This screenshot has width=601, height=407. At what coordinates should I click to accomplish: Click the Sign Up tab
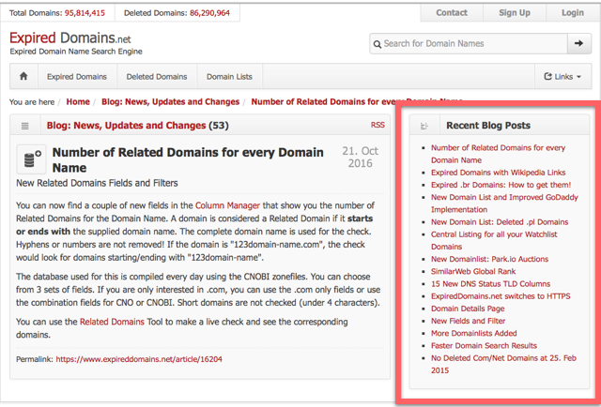click(x=515, y=12)
